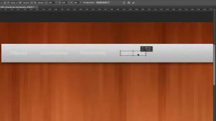Screen dimensions: 216x121
Task: Toggle the maintain aspect ratio link icon
Action: click(x=32, y=3)
